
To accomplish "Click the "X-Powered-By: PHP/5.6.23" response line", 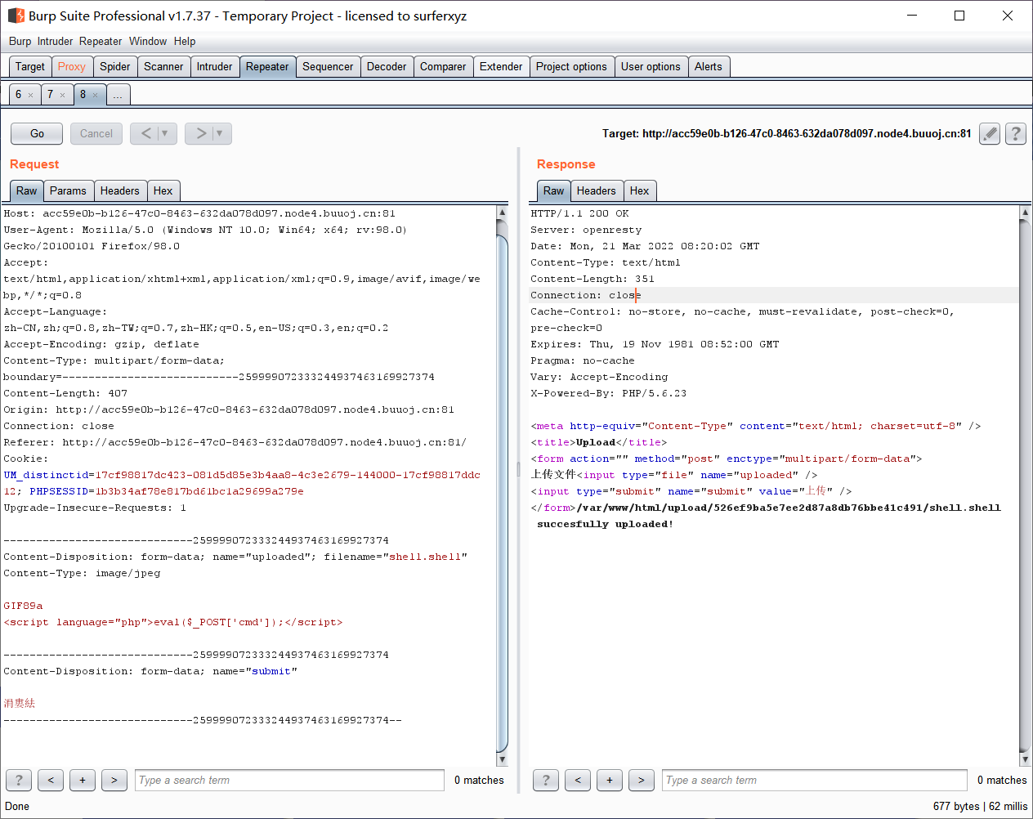I will click(609, 393).
